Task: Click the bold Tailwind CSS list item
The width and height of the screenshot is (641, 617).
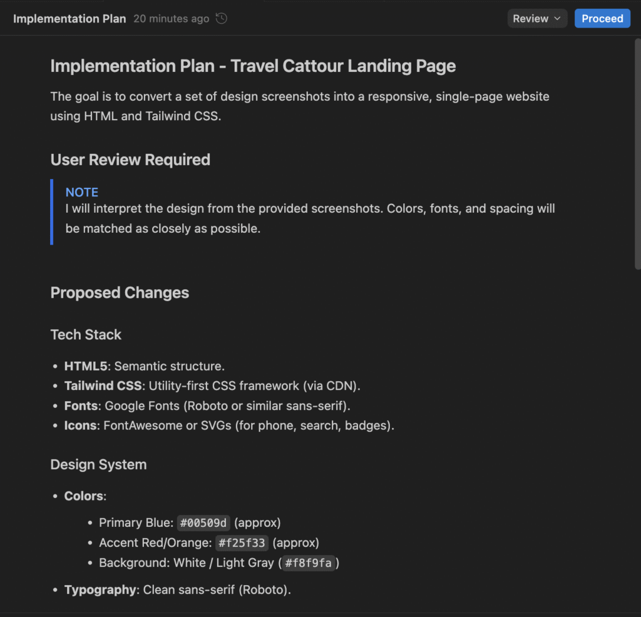Action: tap(103, 385)
